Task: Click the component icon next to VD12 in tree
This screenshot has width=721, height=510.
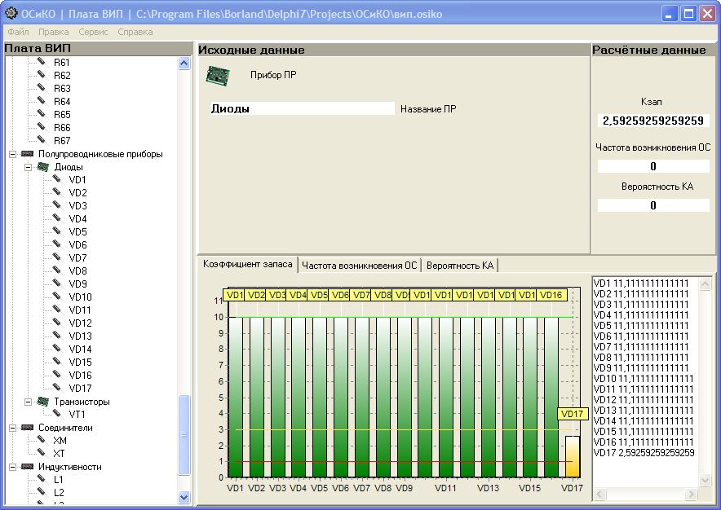Action: tap(57, 322)
